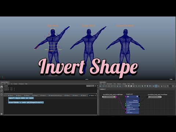Add a new Node Editor tab with plus
The height and width of the screenshot is (132, 176).
108,89
